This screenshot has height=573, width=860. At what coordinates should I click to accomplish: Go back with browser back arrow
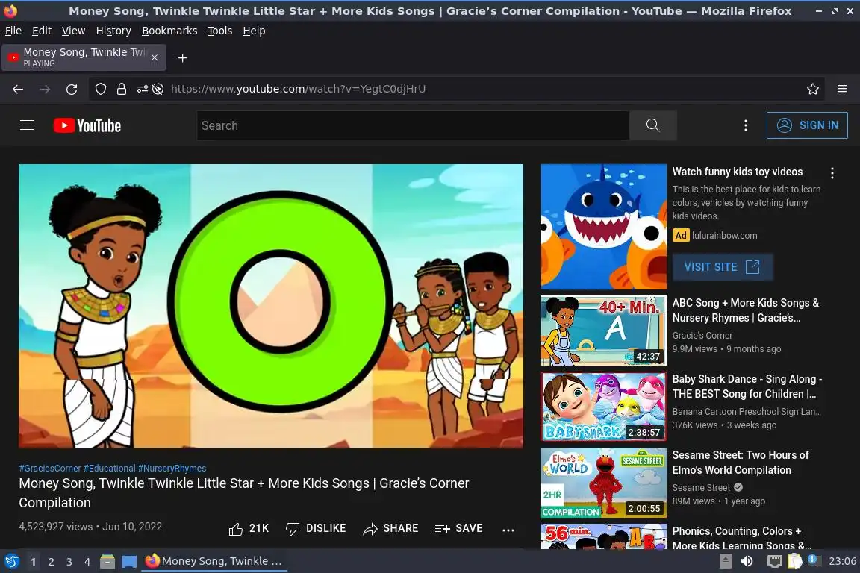pos(18,89)
